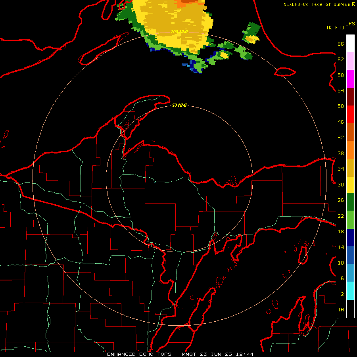Click the 30 legend value
The width and height of the screenshot is (357, 357).
tap(341, 184)
